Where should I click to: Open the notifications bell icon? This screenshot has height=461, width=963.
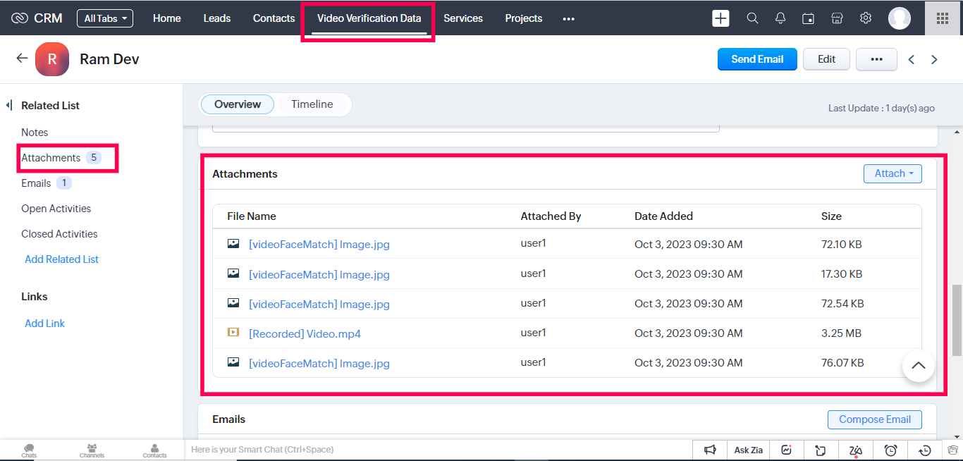coord(780,18)
